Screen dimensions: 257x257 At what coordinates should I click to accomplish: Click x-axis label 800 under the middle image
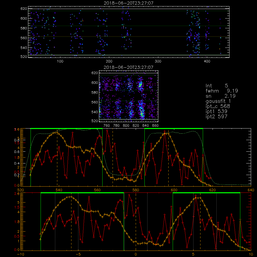(126, 126)
